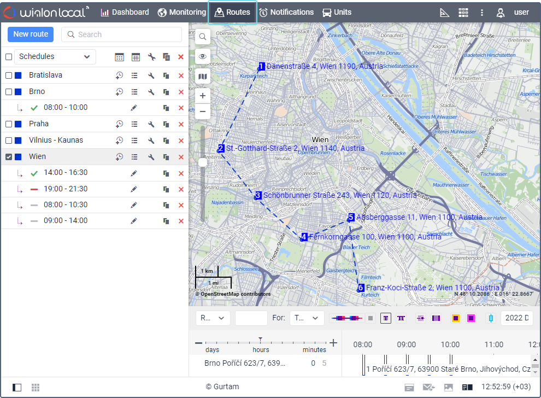This screenshot has width=541, height=398.
Task: Uncheck the Wien route checkbox
Action: tap(9, 157)
